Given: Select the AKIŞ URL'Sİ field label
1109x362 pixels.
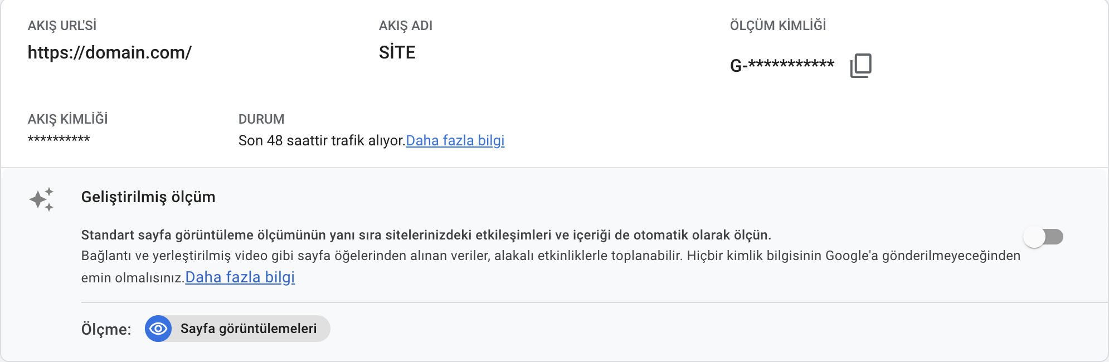Looking at the screenshot, I should pyautogui.click(x=62, y=25).
